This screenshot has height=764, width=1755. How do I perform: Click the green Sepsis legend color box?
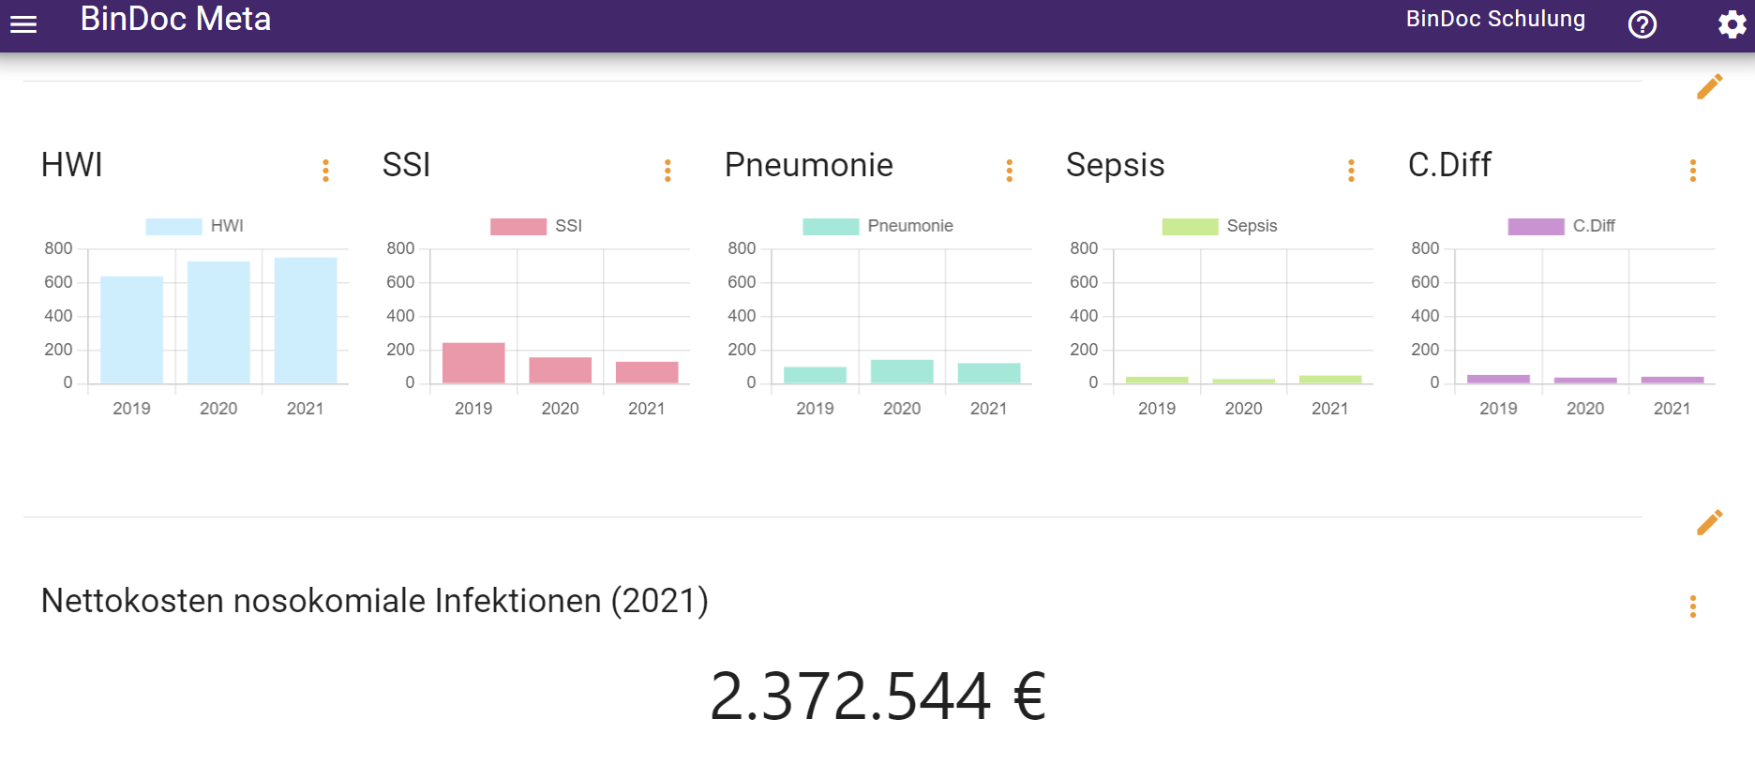click(1190, 227)
